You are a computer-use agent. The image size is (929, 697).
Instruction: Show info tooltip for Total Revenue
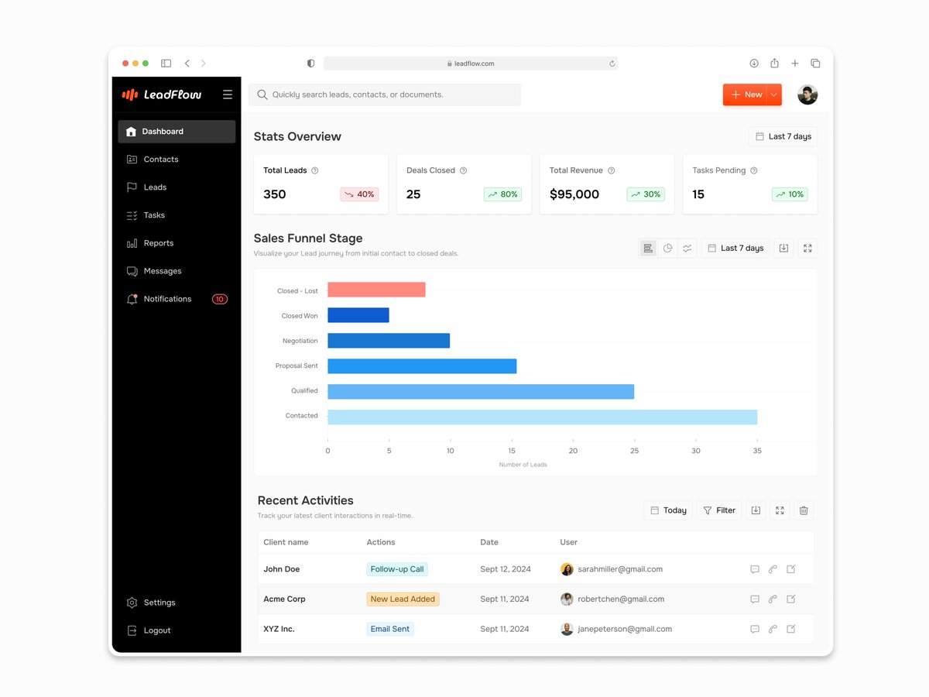tap(611, 170)
